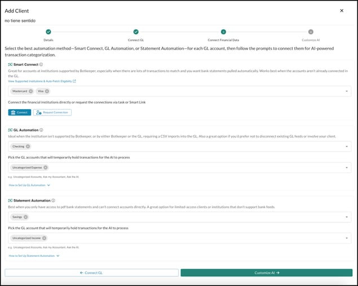Remove the Visa chip
The image size is (358, 286).
pos(47,91)
